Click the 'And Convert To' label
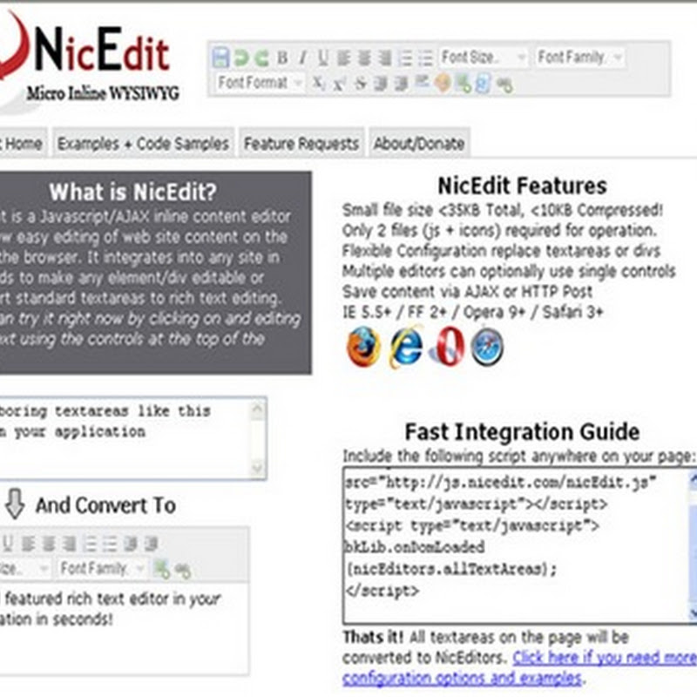 [105, 505]
